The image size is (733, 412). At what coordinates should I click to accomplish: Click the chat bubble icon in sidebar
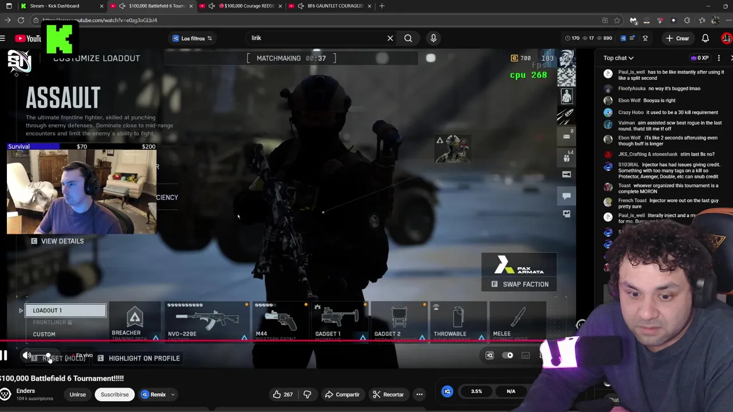coord(566,196)
